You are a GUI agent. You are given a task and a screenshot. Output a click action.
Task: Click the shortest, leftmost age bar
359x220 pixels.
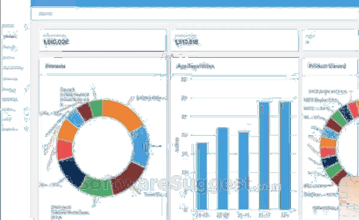pyautogui.click(x=203, y=176)
